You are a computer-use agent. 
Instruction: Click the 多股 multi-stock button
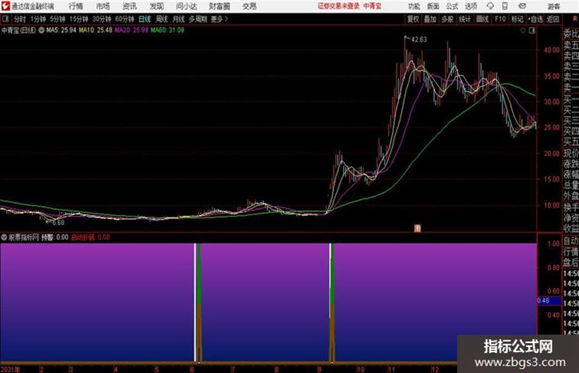click(447, 19)
